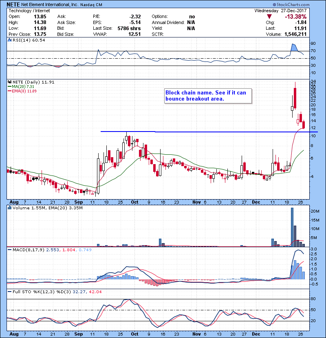Click the 20M label on the volume axis

(x=315, y=211)
